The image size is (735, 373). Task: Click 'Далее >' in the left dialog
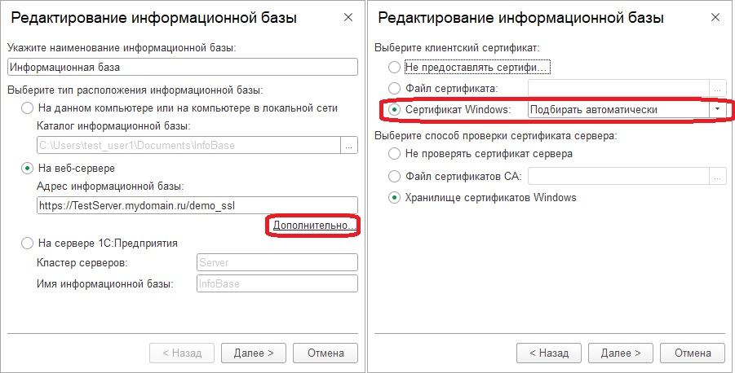pyautogui.click(x=259, y=353)
